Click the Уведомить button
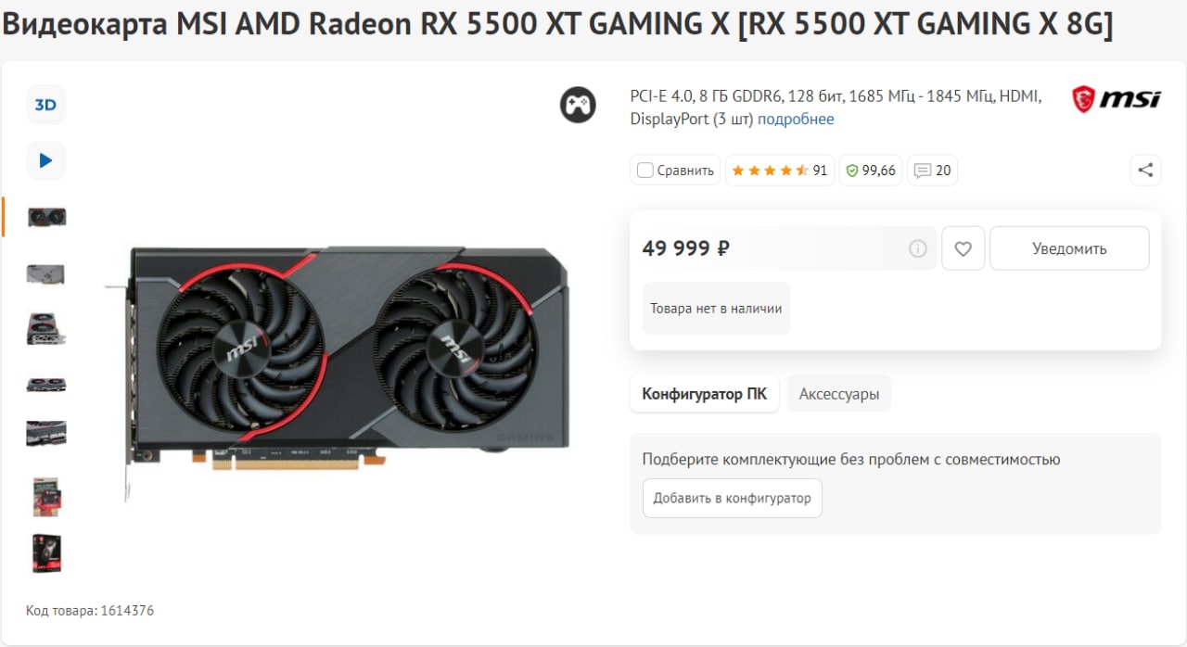This screenshot has width=1187, height=647. click(x=1069, y=248)
